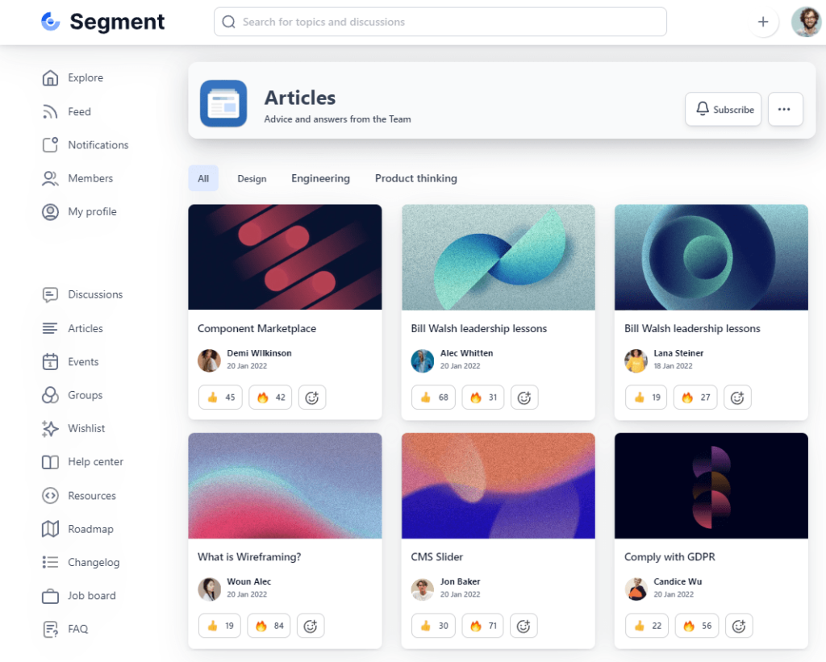The width and height of the screenshot is (826, 662).
Task: Open the three-dots menu beside Subscribe
Action: point(785,110)
